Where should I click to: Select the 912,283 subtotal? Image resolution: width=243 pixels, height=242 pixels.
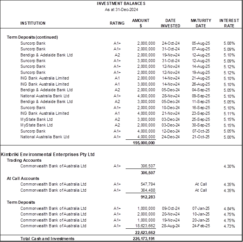(148, 197)
